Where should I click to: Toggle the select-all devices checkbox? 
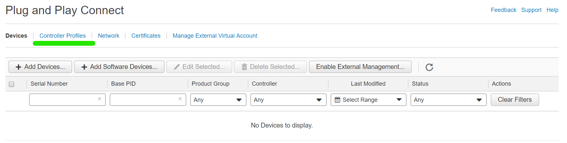11,84
